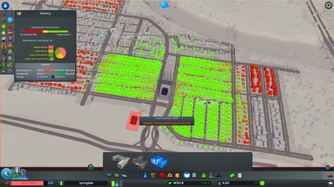Image resolution: width=334 pixels, height=187 pixels.
Task: Pause or resume the simulation
Action: point(7,183)
